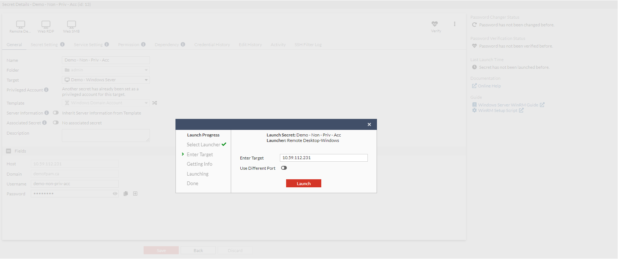Image resolution: width=618 pixels, height=259 pixels.
Task: Toggle the Server Information inherit switch
Action: click(x=56, y=113)
